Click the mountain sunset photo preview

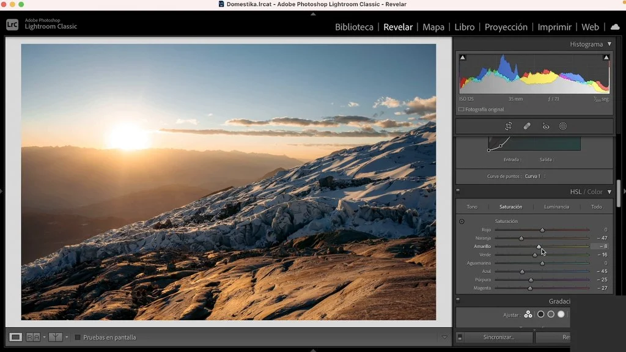229,182
